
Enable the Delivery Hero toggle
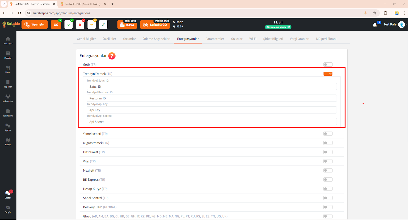328,207
